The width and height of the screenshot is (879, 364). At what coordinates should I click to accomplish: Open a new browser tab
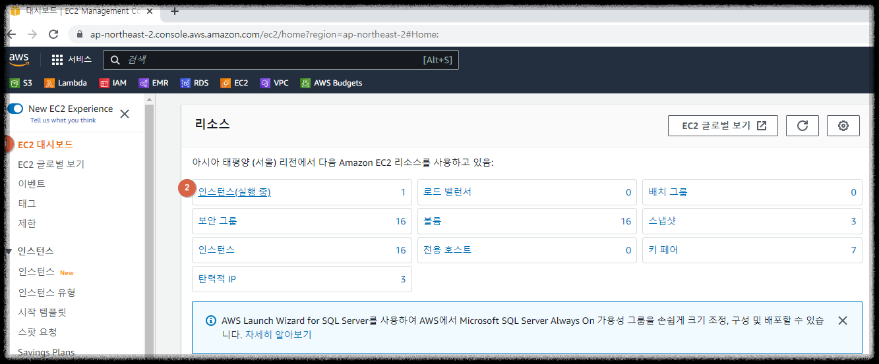(175, 11)
